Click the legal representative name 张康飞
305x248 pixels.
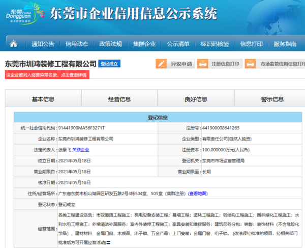pyautogui.click(x=65, y=150)
